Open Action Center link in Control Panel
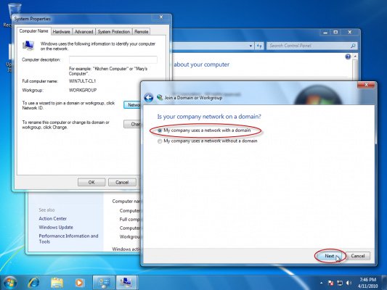This screenshot has width=387, height=290. tap(52, 218)
